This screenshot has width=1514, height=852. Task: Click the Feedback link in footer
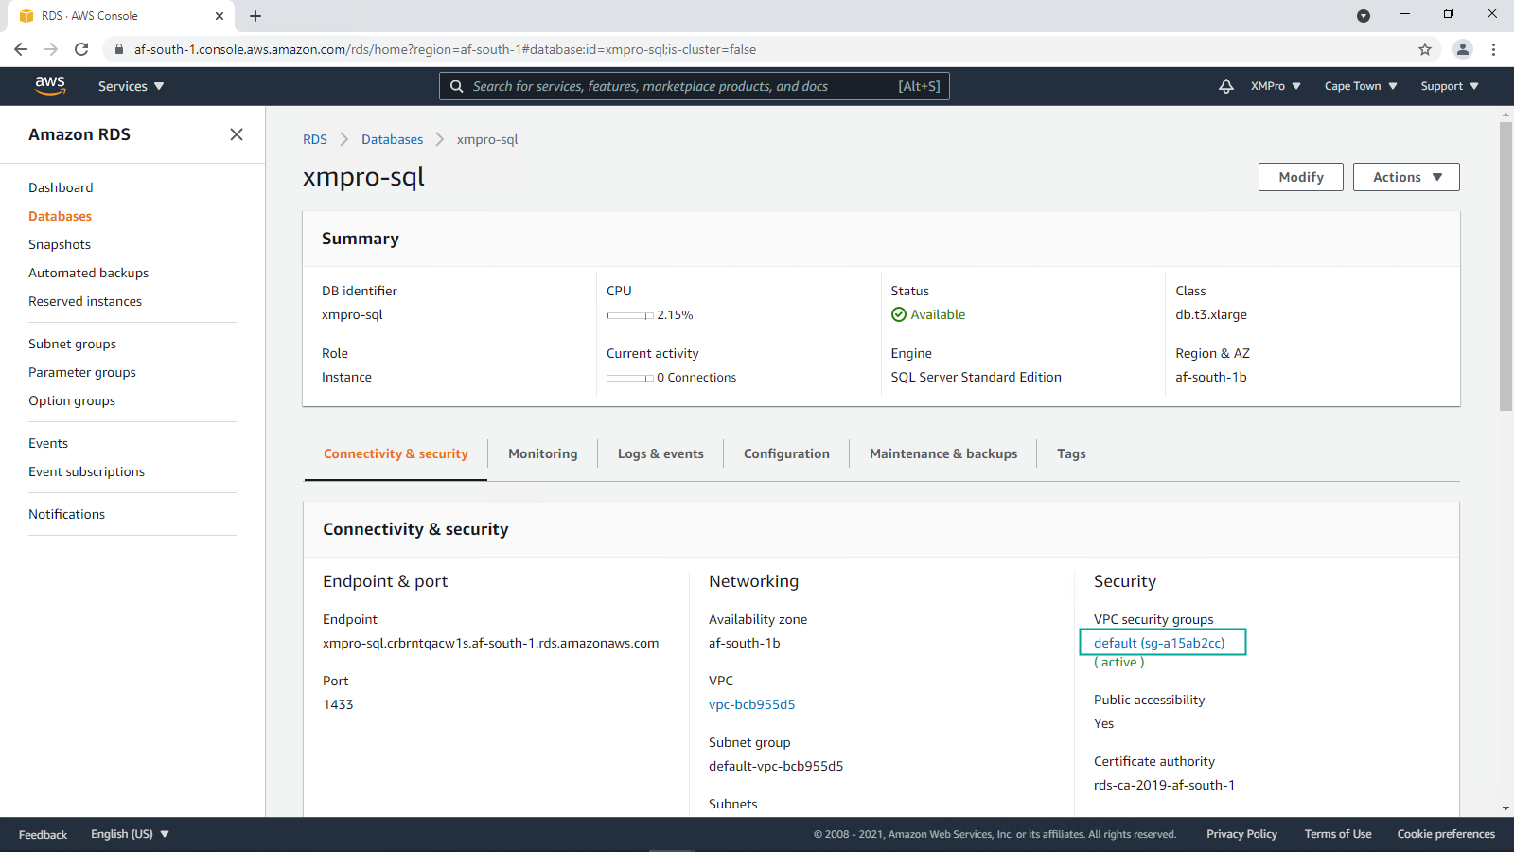coord(43,835)
